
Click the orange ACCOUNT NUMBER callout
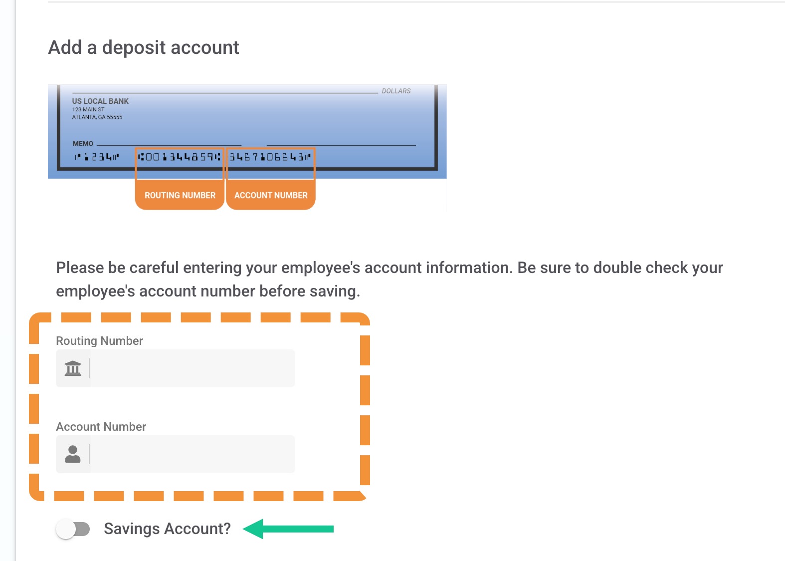(271, 195)
